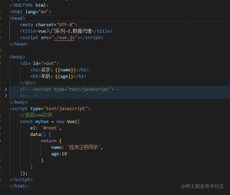
Task: Click the 年龄: heading text
Action: [47, 76]
